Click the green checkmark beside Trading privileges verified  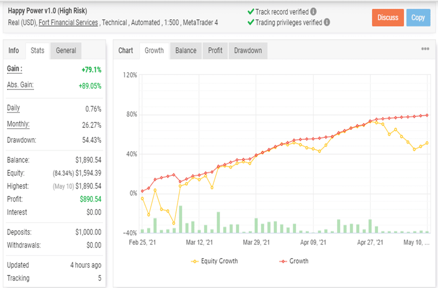pyautogui.click(x=250, y=22)
